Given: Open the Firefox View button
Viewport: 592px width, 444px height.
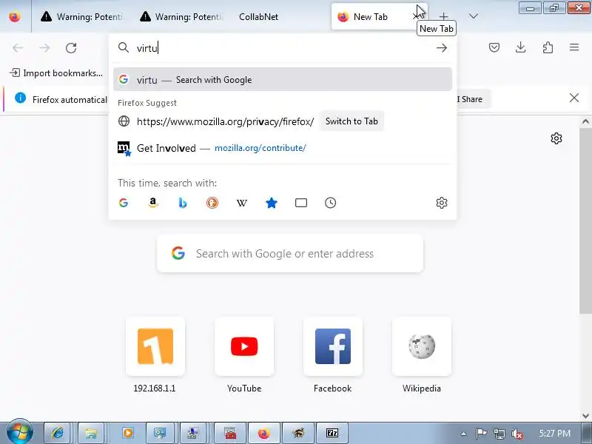Looking at the screenshot, I should click(15, 16).
